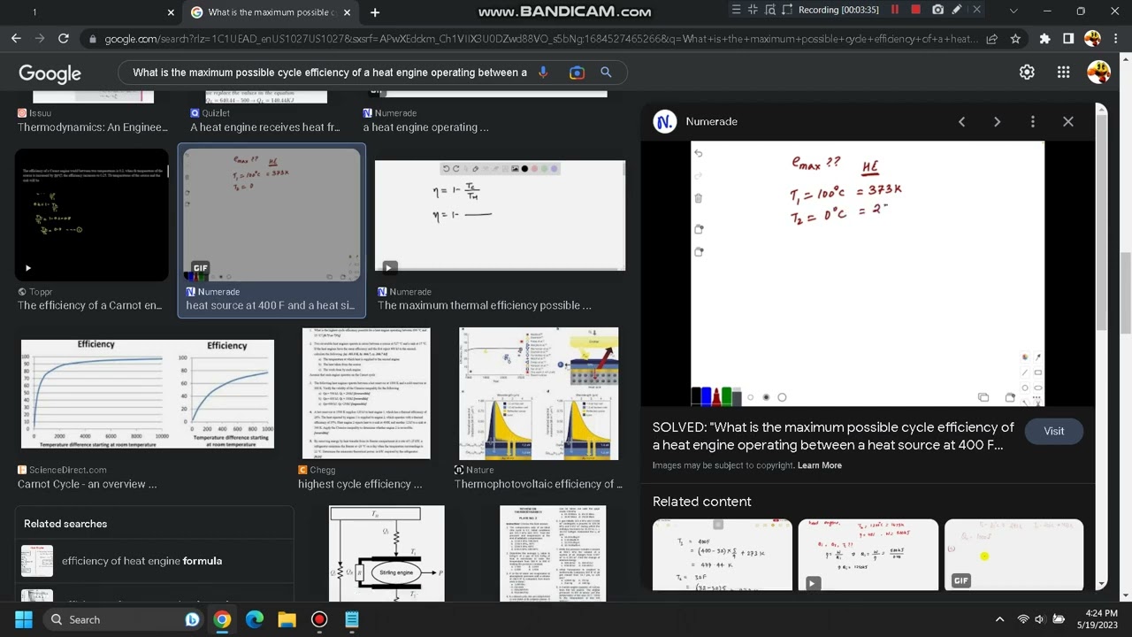
Task: Open Chrome's three-dot menu
Action: pyautogui.click(x=1116, y=39)
